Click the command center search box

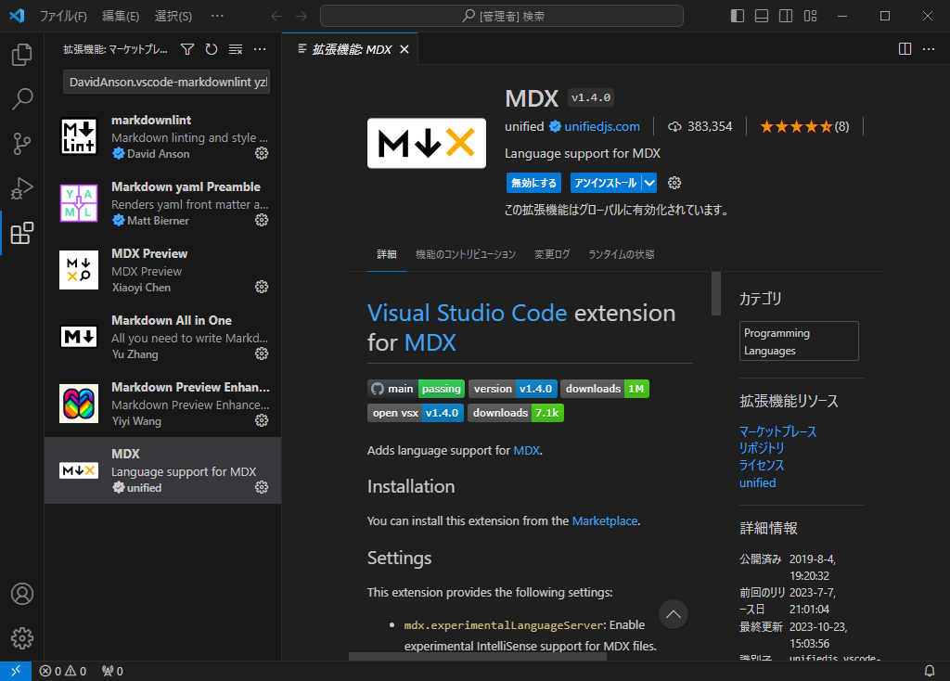pos(502,16)
